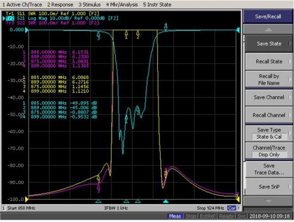Open the Save SnP submenu

[269, 187]
